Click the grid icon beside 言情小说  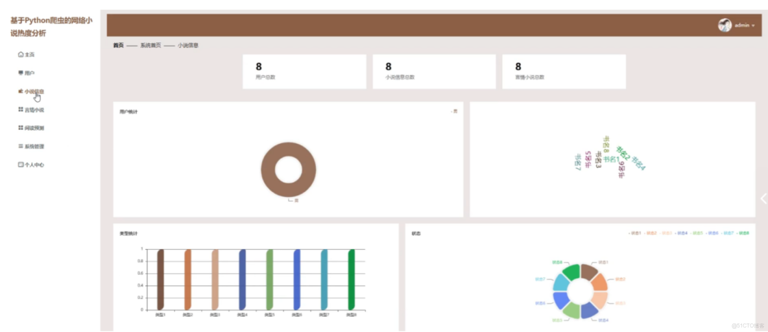pos(21,110)
